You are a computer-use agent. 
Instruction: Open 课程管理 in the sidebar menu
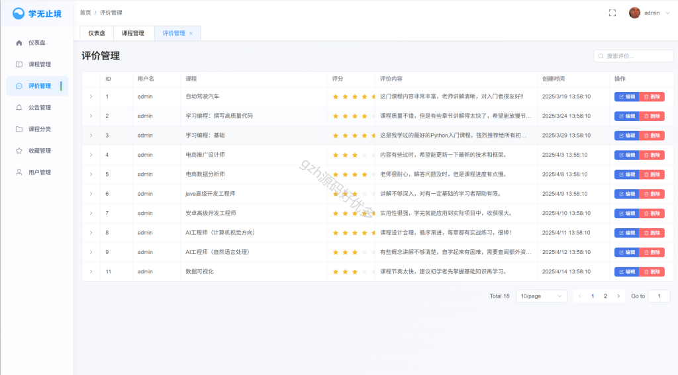[37, 64]
